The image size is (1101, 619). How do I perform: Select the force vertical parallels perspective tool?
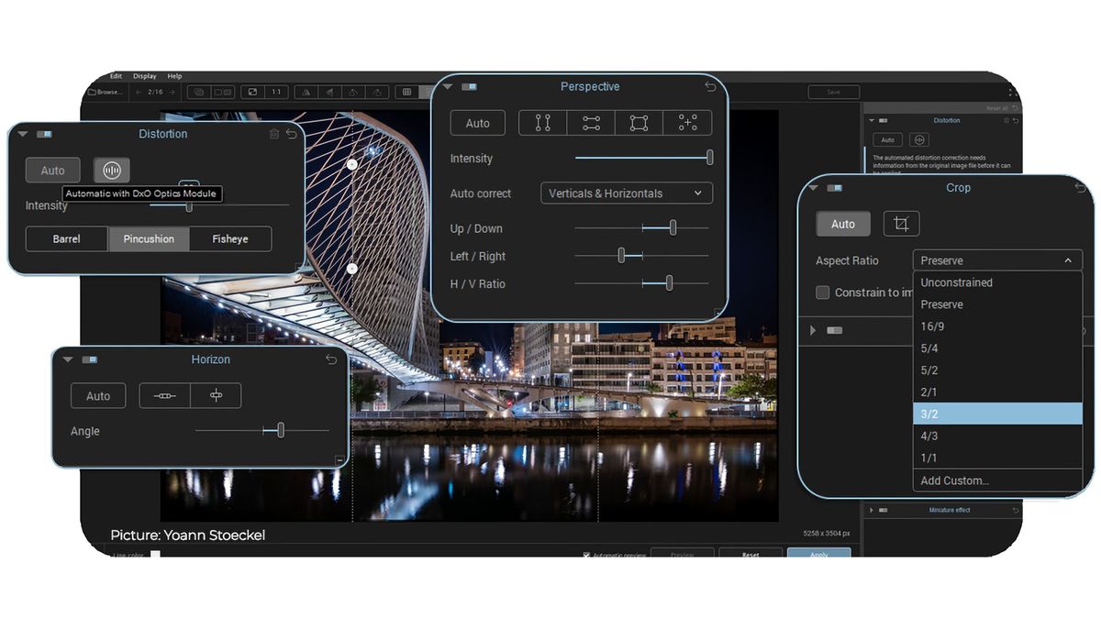tap(542, 123)
